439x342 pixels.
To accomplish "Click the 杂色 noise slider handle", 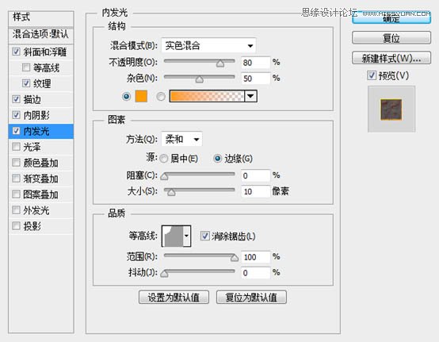I will [x=200, y=79].
